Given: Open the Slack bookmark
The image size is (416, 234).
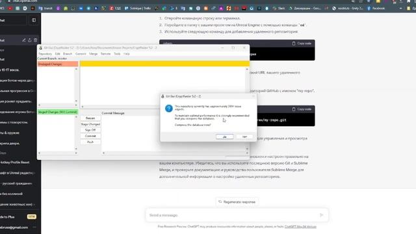Looking at the screenshot, I should tap(279, 8).
